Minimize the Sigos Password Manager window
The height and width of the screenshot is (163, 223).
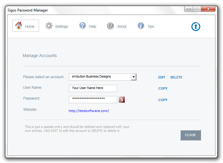(189, 9)
